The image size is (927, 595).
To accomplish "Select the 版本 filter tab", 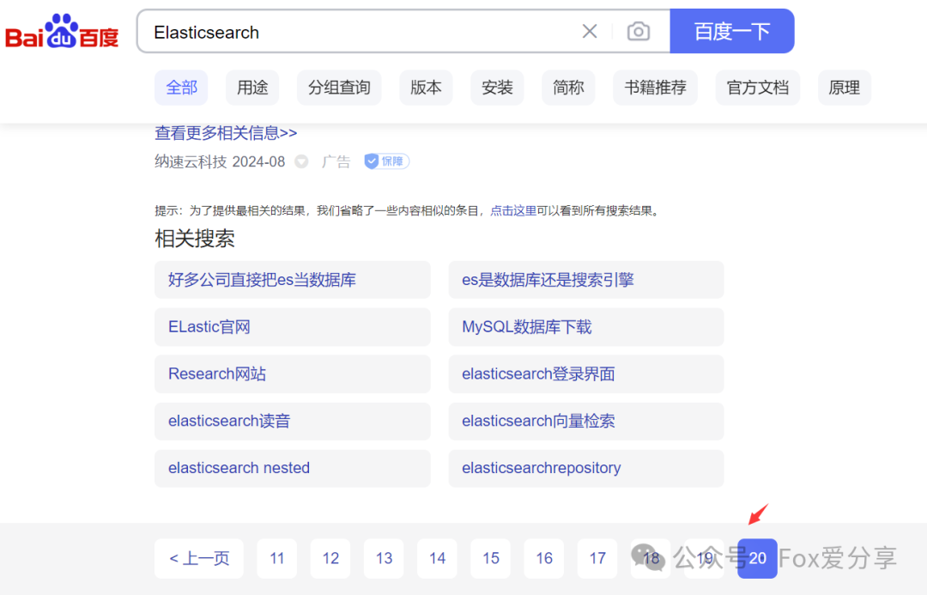I will click(427, 88).
